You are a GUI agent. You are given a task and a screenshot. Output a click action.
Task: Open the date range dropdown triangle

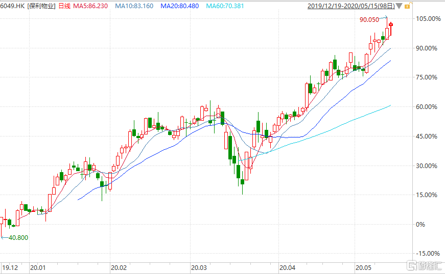(400, 6)
